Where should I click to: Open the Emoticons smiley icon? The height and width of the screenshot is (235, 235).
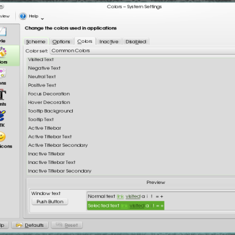point(2,136)
